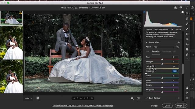Activate the targeted adjustment tool

pyautogui.click(x=177, y=47)
